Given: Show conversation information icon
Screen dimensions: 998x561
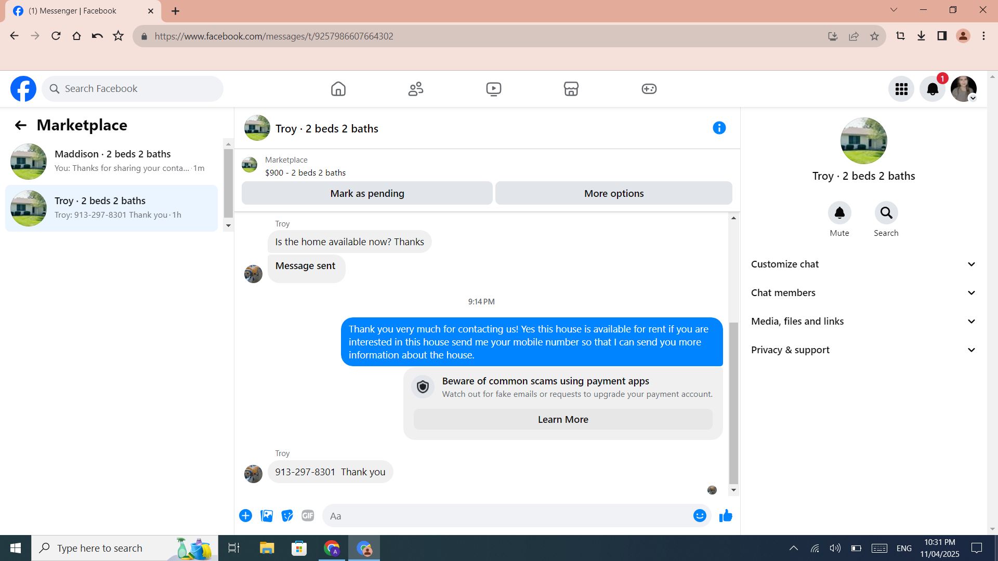Looking at the screenshot, I should coord(719,128).
